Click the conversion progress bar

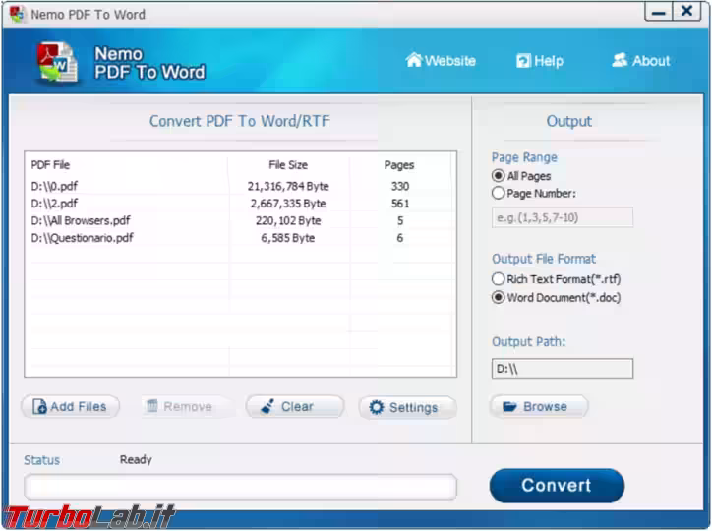click(x=240, y=487)
